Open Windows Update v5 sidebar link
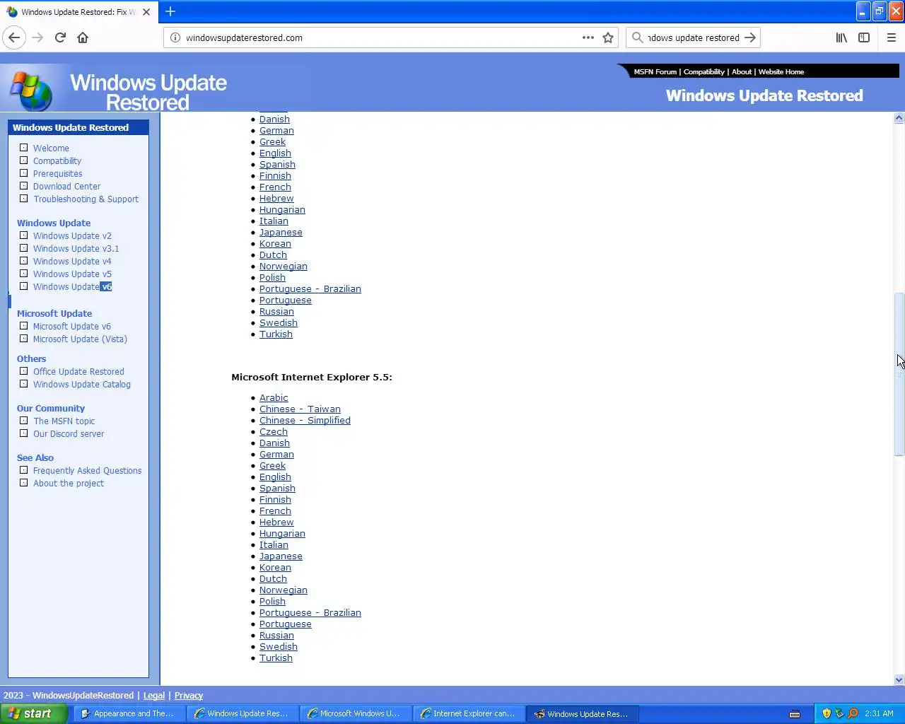This screenshot has height=724, width=905. click(x=72, y=274)
